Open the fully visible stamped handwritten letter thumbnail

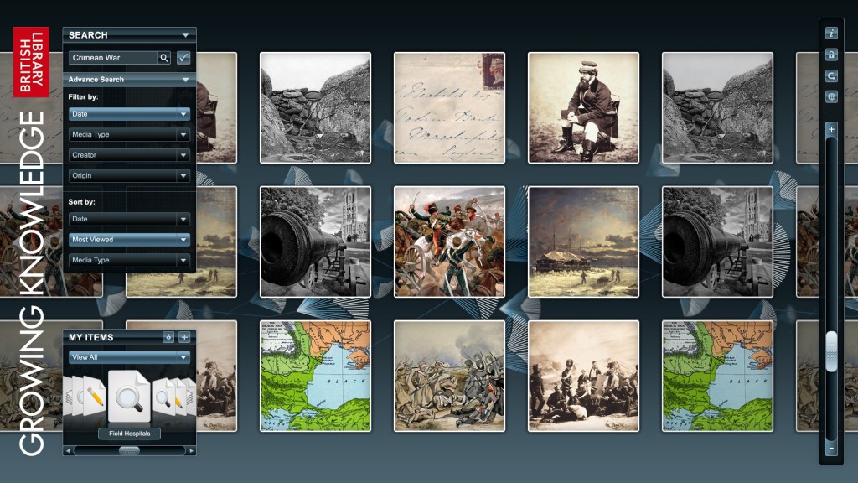tap(449, 108)
